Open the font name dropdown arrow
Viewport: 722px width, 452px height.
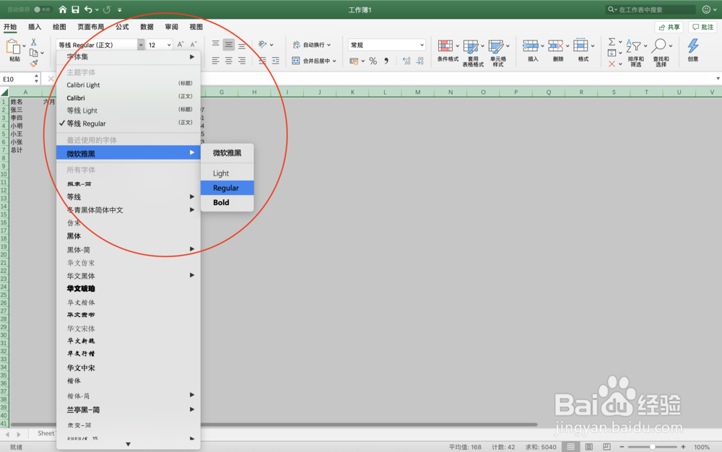141,45
